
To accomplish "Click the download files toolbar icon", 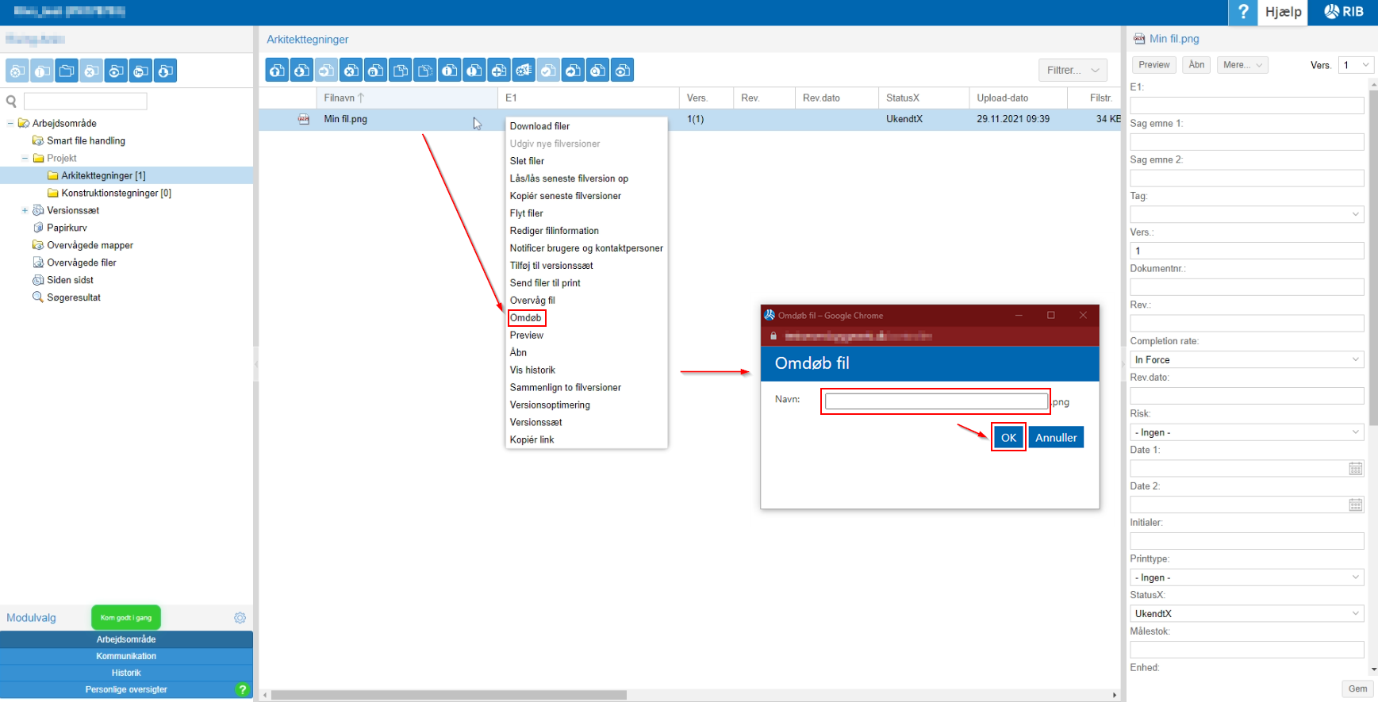I will point(301,71).
